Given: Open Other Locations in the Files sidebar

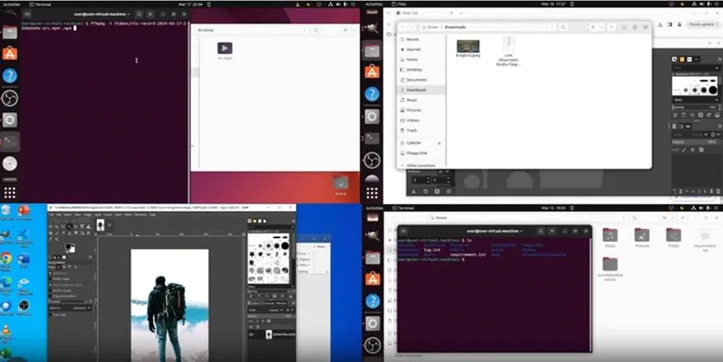Looking at the screenshot, I should (x=421, y=165).
